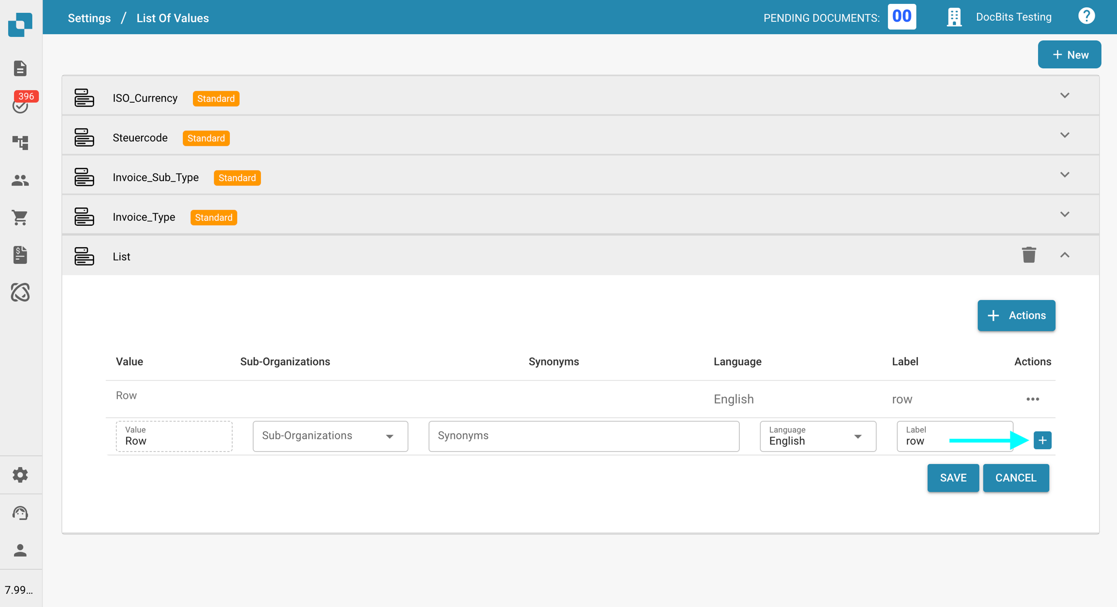The width and height of the screenshot is (1117, 607).
Task: Go to Settings breadcrumb
Action: point(89,18)
